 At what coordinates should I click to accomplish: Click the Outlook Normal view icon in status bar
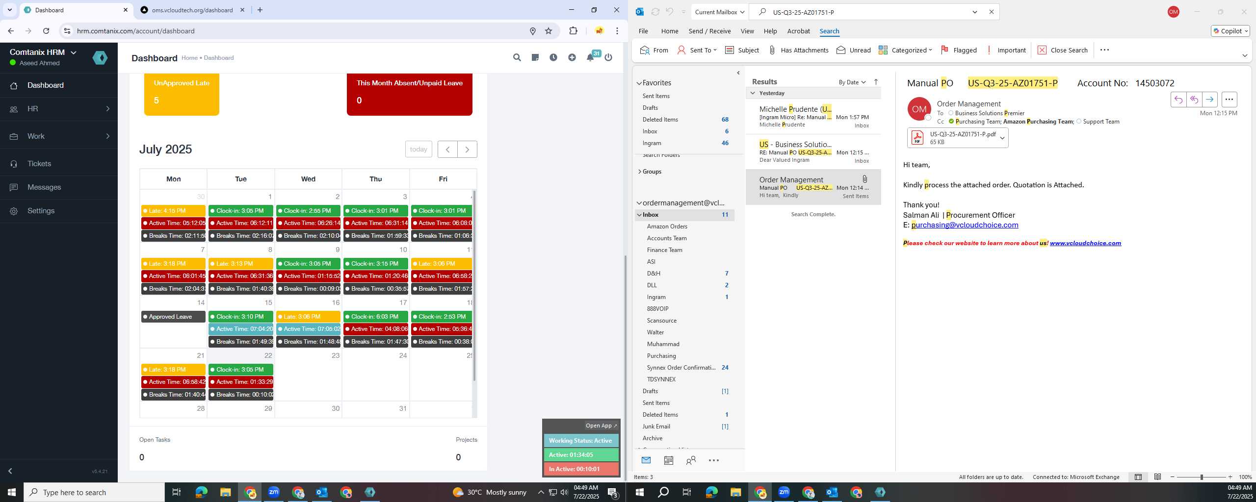point(1138,477)
